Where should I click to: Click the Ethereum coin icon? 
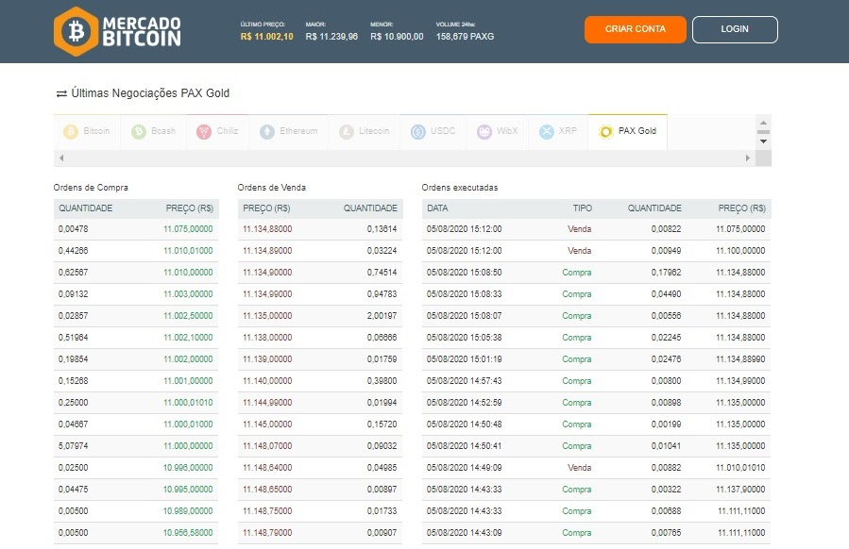click(267, 131)
